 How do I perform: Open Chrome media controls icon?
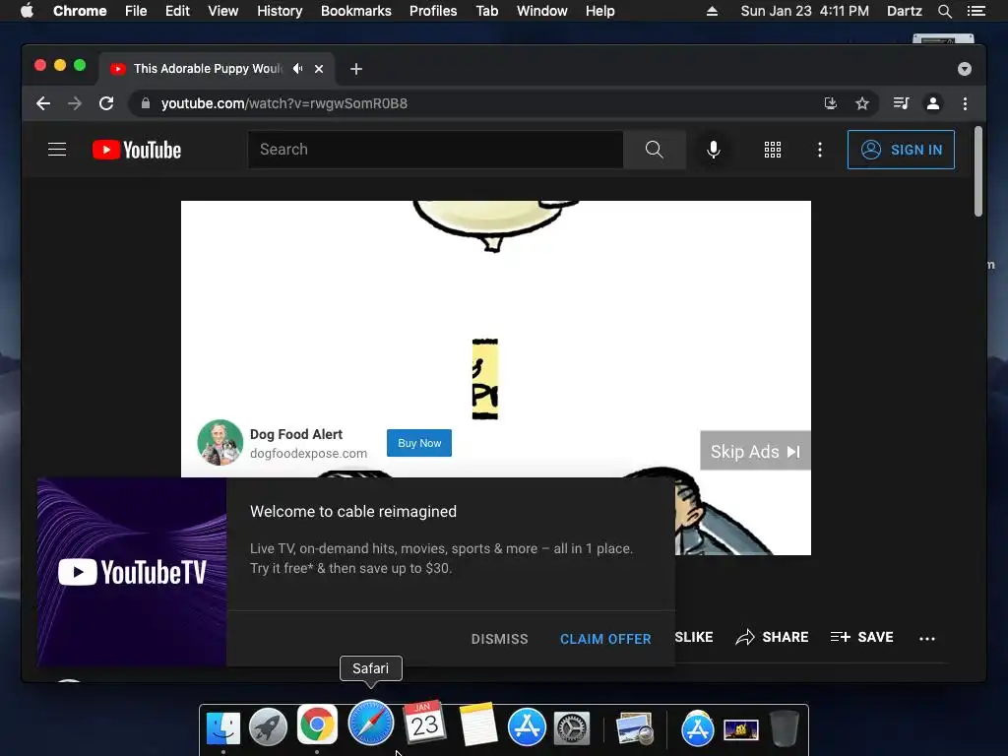[901, 103]
